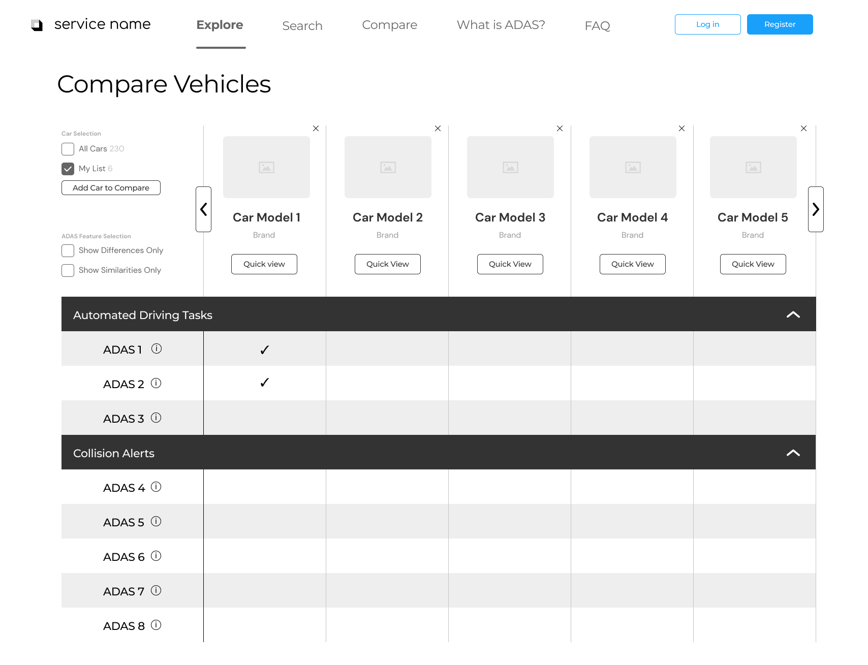
Task: Open info icon for ADAS 8
Action: [x=156, y=625]
